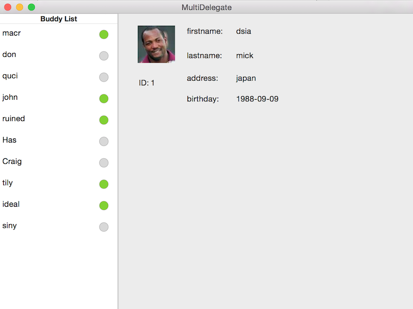Screen dimensions: 413x309
Task: Click macr's green online status icon
Action: pos(104,34)
